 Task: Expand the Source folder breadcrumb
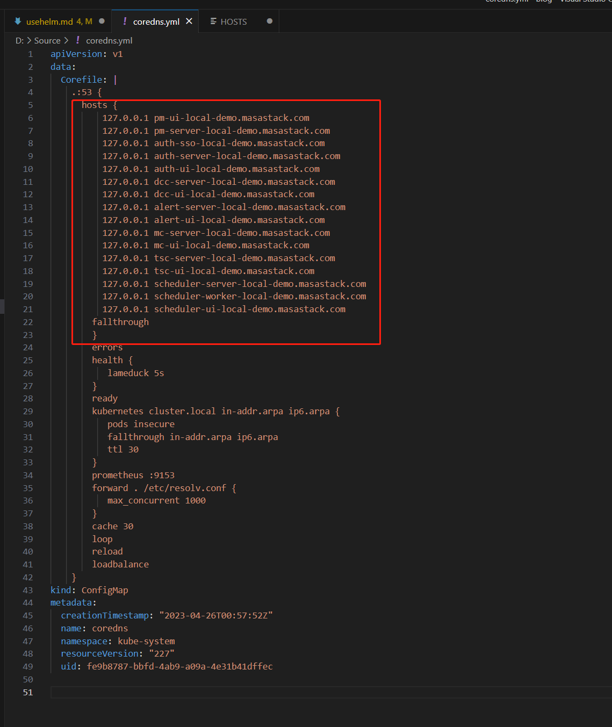[x=47, y=40]
